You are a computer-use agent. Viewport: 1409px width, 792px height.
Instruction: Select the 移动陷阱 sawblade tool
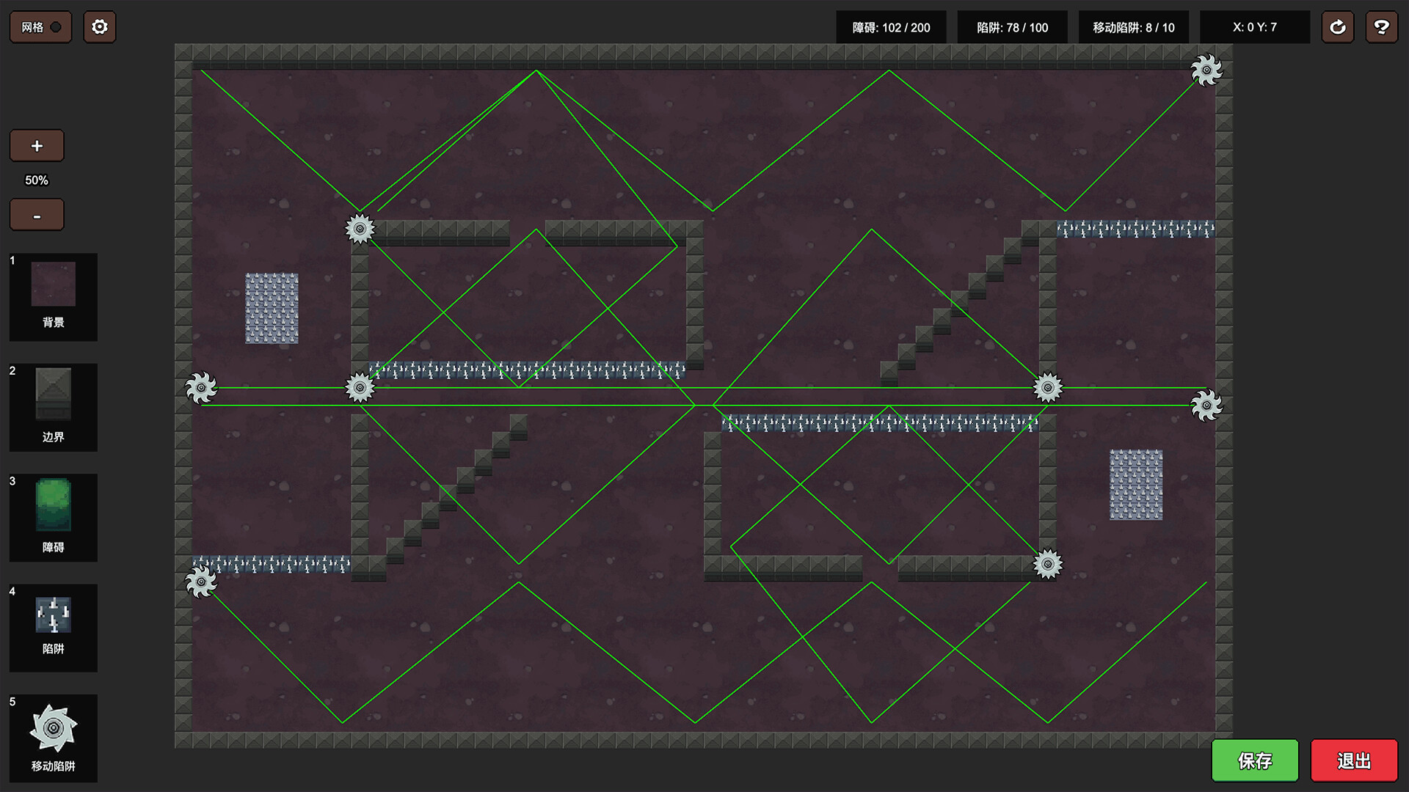(x=53, y=737)
